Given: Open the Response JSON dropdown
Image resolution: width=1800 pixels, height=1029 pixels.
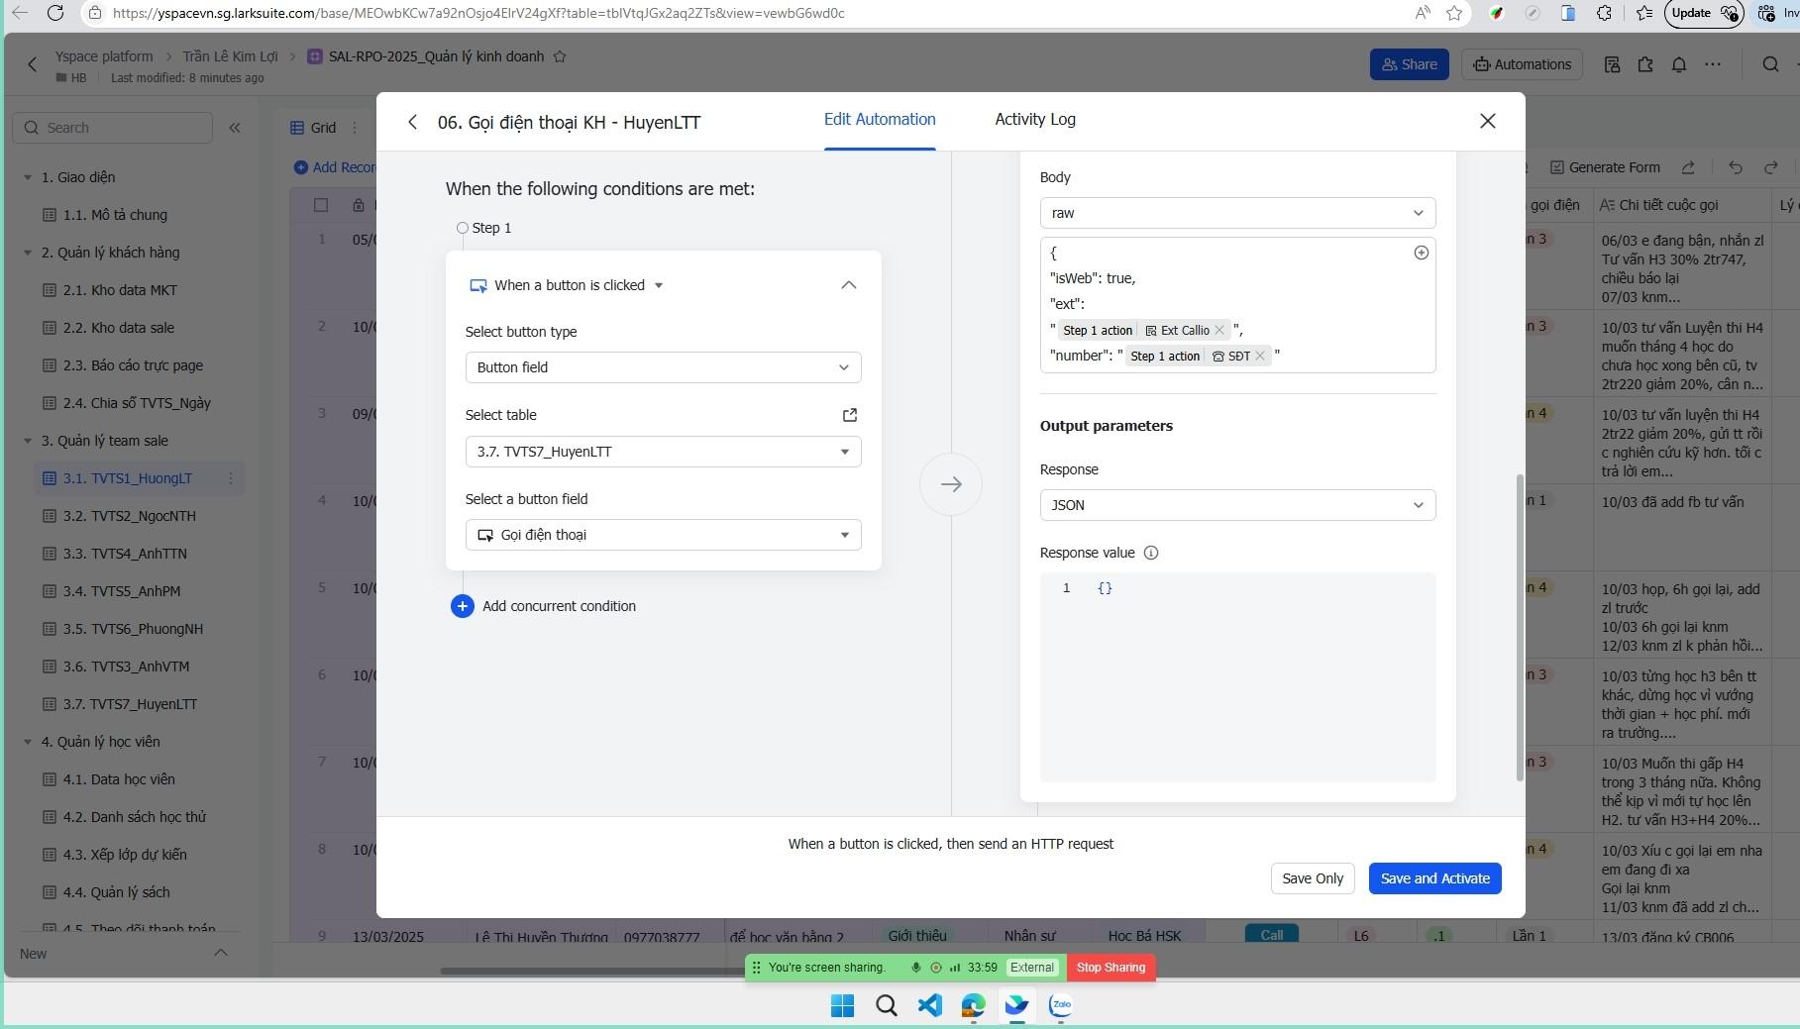Looking at the screenshot, I should click(1237, 505).
